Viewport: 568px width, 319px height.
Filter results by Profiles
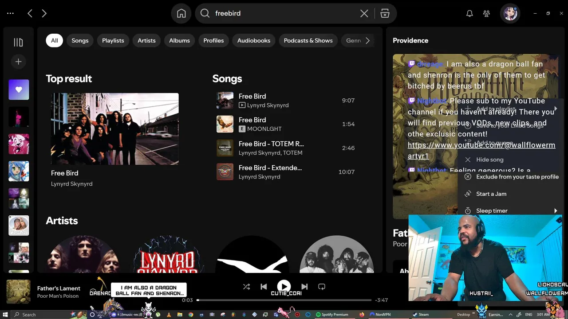(x=213, y=40)
